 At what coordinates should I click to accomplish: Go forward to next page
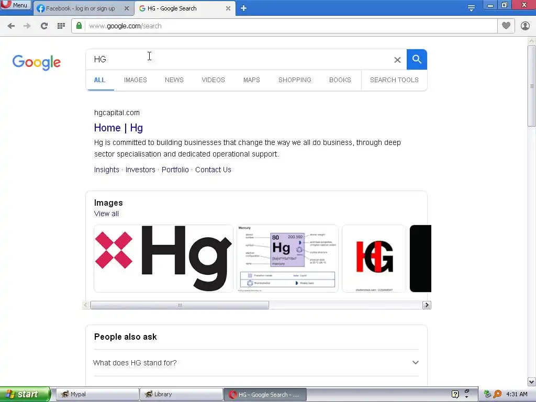click(27, 26)
